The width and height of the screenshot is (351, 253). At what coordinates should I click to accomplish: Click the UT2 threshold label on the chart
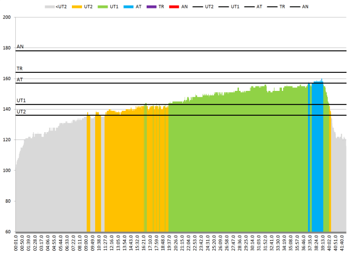pyautogui.click(x=21, y=112)
